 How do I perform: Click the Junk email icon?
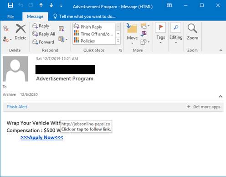6,40
